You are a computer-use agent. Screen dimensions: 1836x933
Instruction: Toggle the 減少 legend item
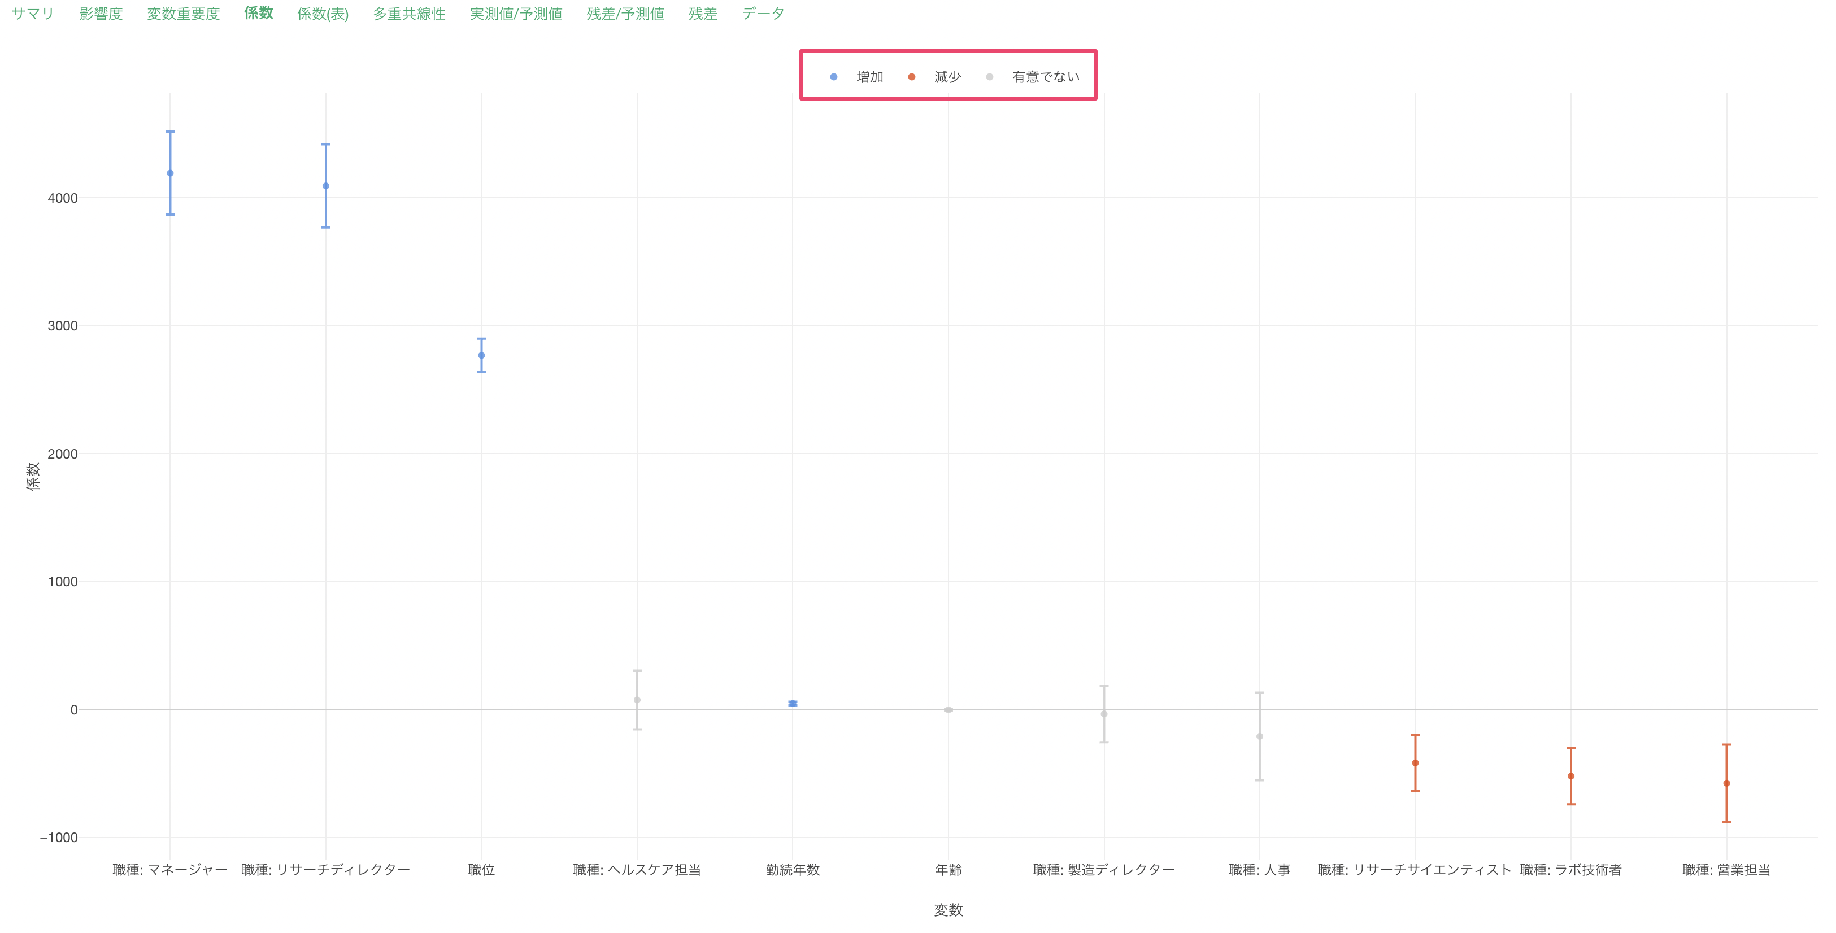click(x=934, y=77)
